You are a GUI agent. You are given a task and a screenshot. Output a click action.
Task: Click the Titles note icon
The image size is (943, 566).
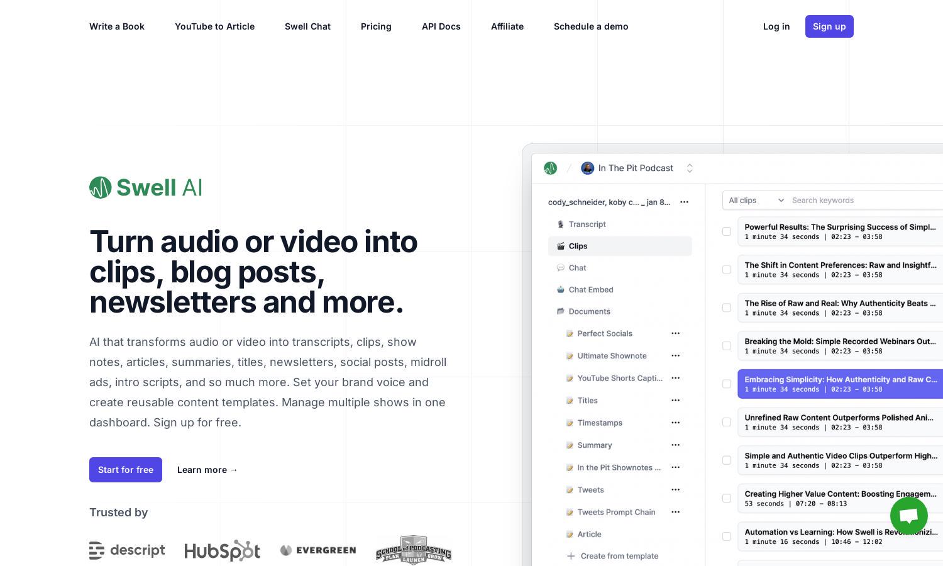point(570,401)
